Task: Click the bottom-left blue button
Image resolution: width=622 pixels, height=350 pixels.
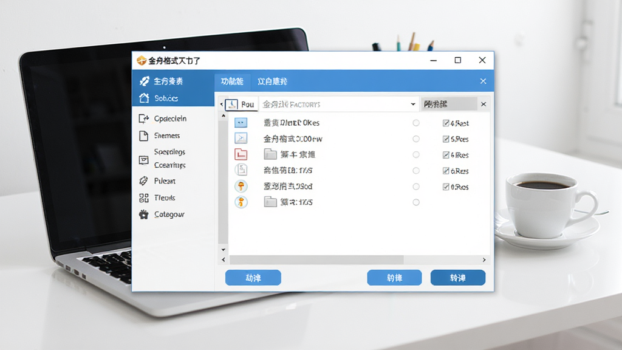Action: (253, 278)
